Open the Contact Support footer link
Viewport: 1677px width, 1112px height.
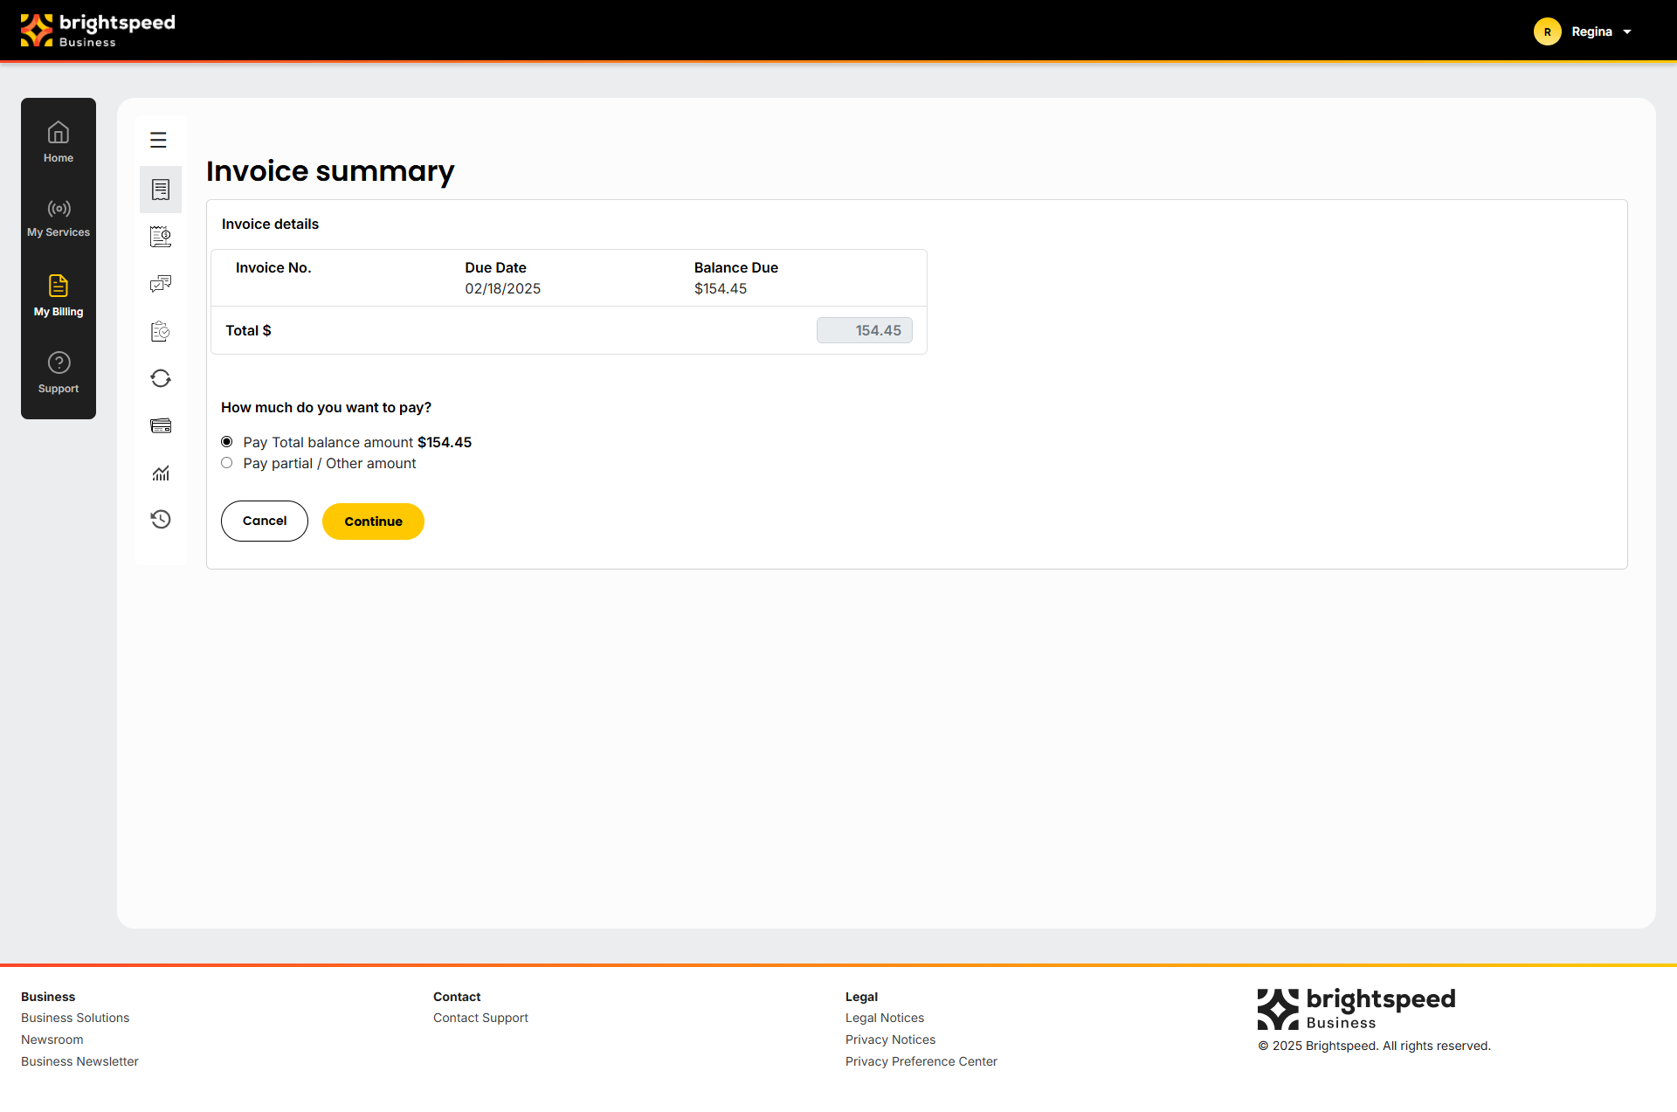point(480,1018)
